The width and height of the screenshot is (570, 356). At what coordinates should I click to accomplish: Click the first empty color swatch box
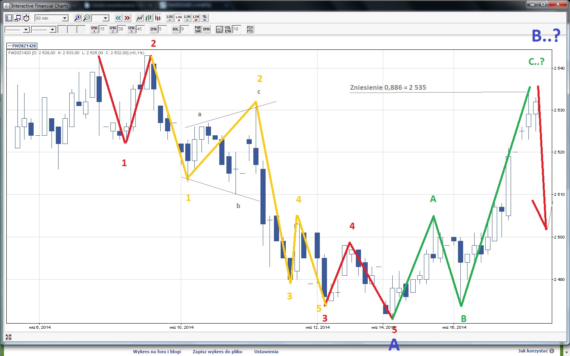tap(62, 29)
